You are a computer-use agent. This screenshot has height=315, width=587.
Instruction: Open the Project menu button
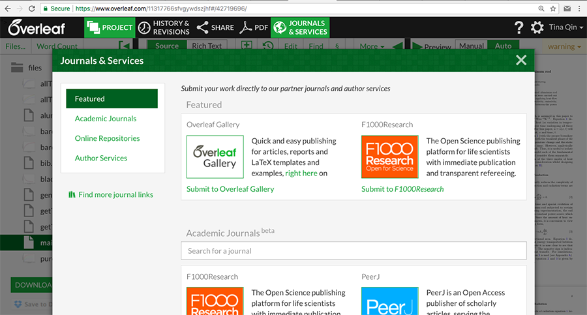coord(110,27)
